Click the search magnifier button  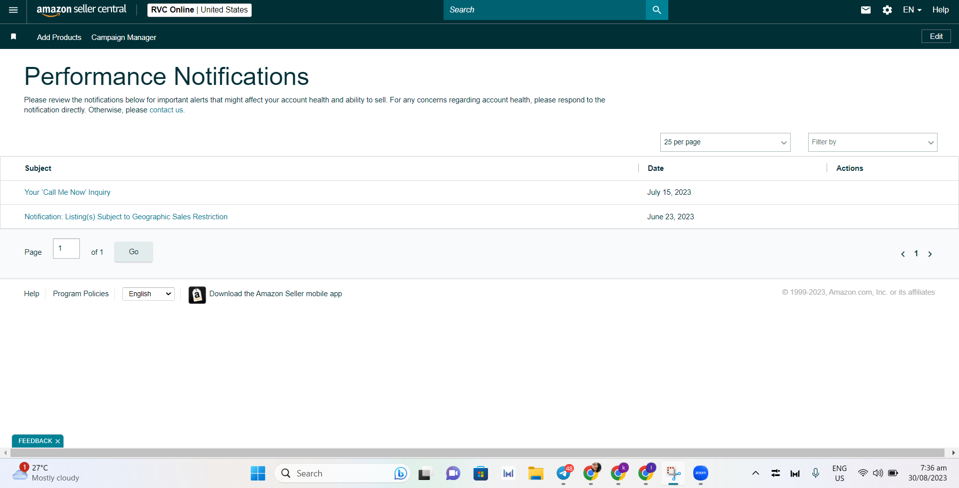tap(657, 10)
